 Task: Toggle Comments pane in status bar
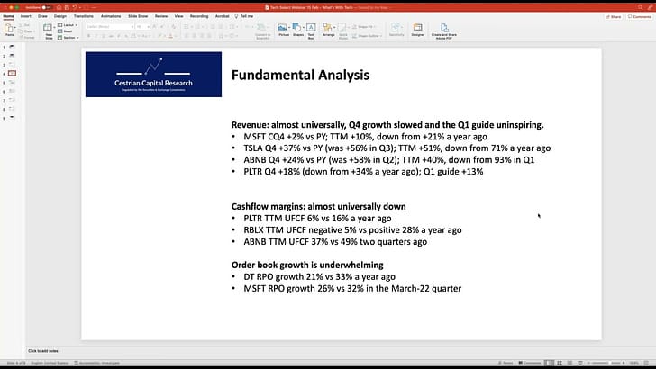click(x=530, y=363)
